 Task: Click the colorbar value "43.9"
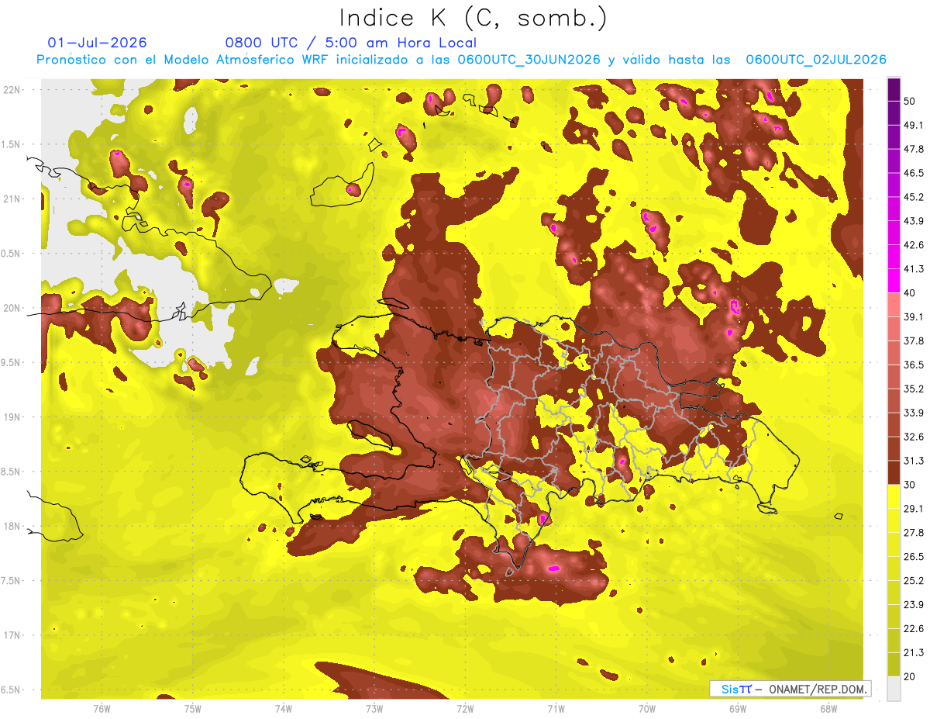tap(914, 221)
